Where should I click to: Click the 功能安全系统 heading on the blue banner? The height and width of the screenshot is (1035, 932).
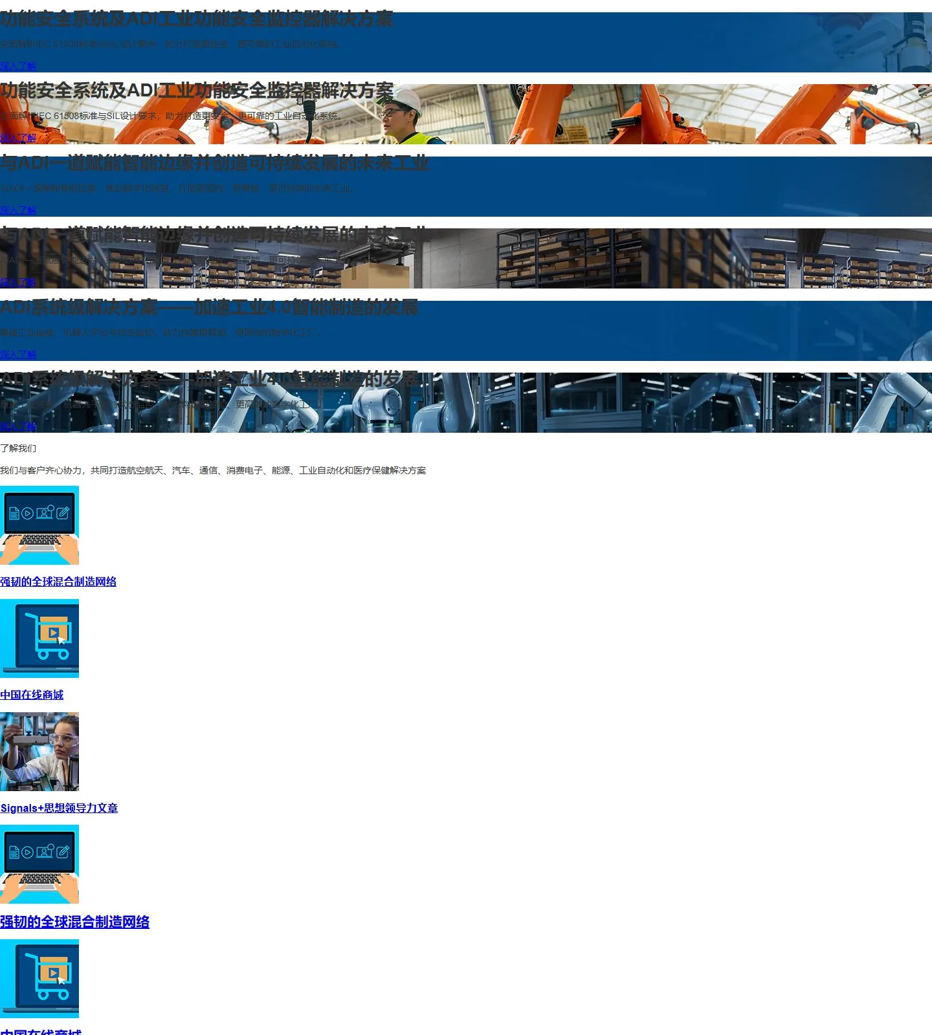(x=197, y=19)
